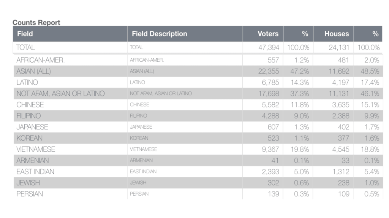Select the EAST INDIAN row label
Screen dimensions: 389x218
[x=35, y=171]
